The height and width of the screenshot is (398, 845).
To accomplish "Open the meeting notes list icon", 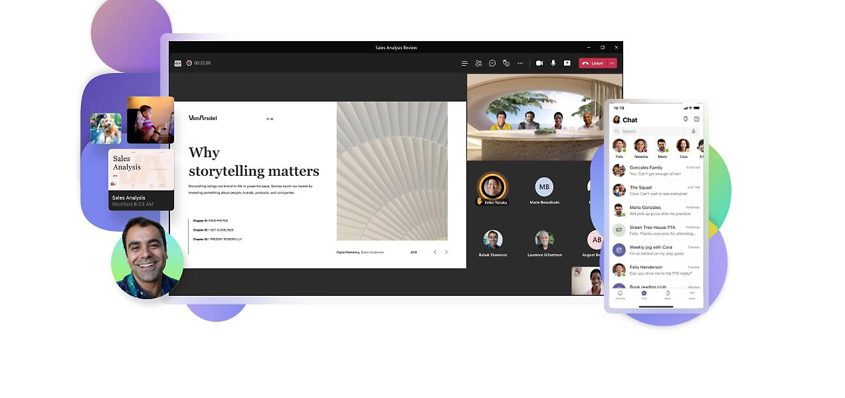I will 465,63.
